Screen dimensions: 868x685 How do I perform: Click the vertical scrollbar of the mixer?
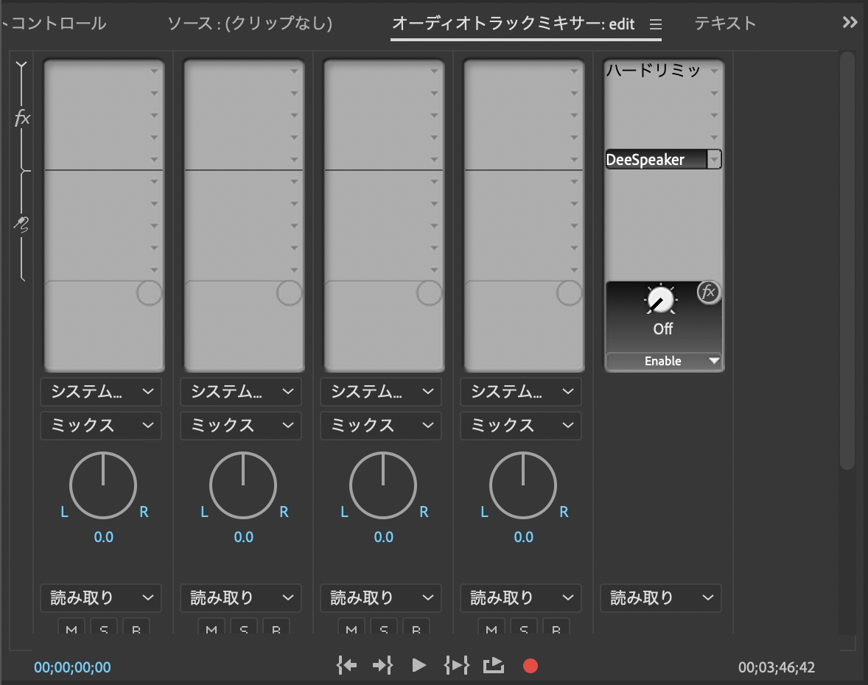pos(847,261)
